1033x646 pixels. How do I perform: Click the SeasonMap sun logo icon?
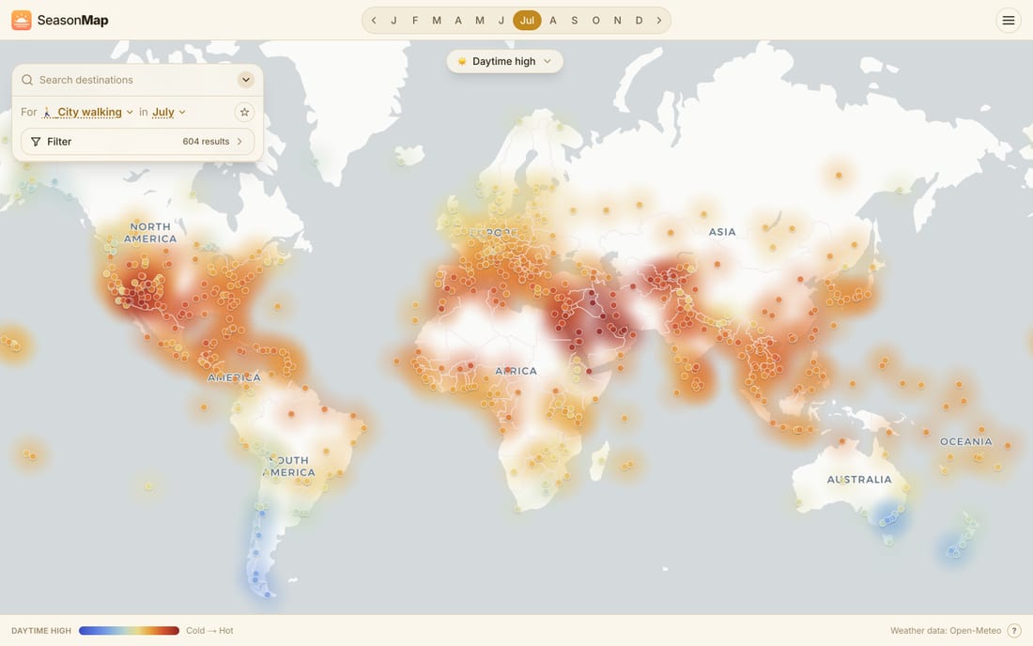[x=21, y=21]
